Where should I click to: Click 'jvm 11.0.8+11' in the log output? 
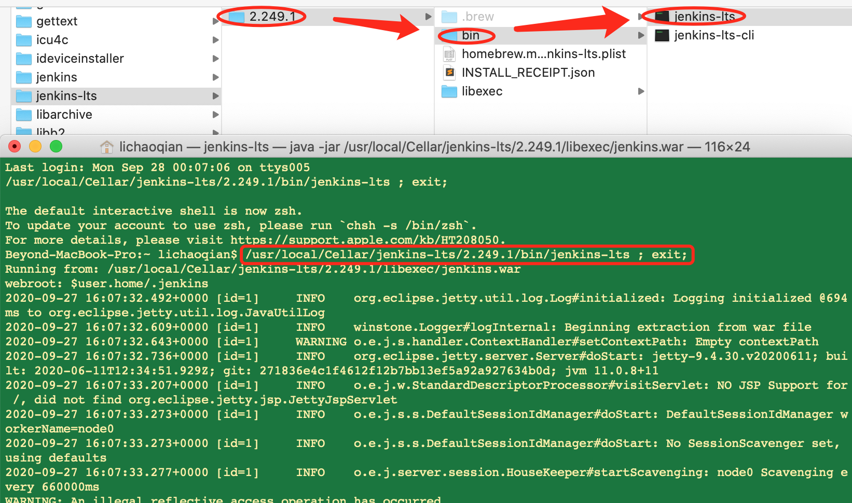(x=611, y=371)
